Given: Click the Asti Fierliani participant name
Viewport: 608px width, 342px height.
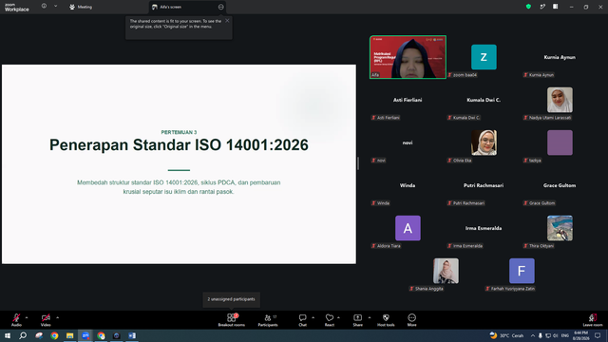Looking at the screenshot, I should [x=408, y=100].
